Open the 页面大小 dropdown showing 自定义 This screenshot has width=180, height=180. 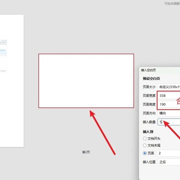169,87
